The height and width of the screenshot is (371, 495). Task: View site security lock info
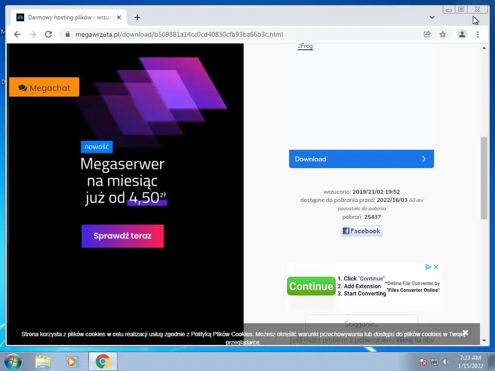pyautogui.click(x=68, y=34)
